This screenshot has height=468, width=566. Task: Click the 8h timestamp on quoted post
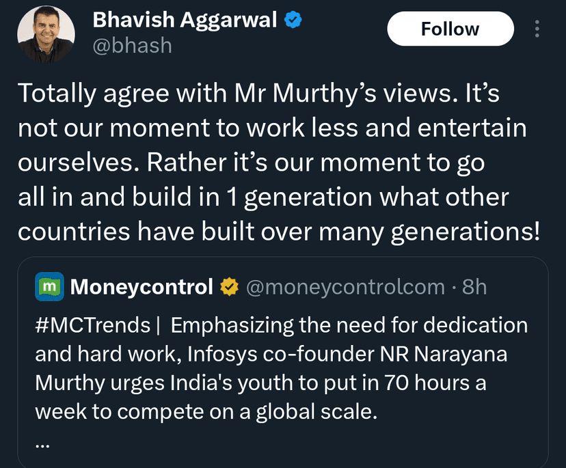474,287
